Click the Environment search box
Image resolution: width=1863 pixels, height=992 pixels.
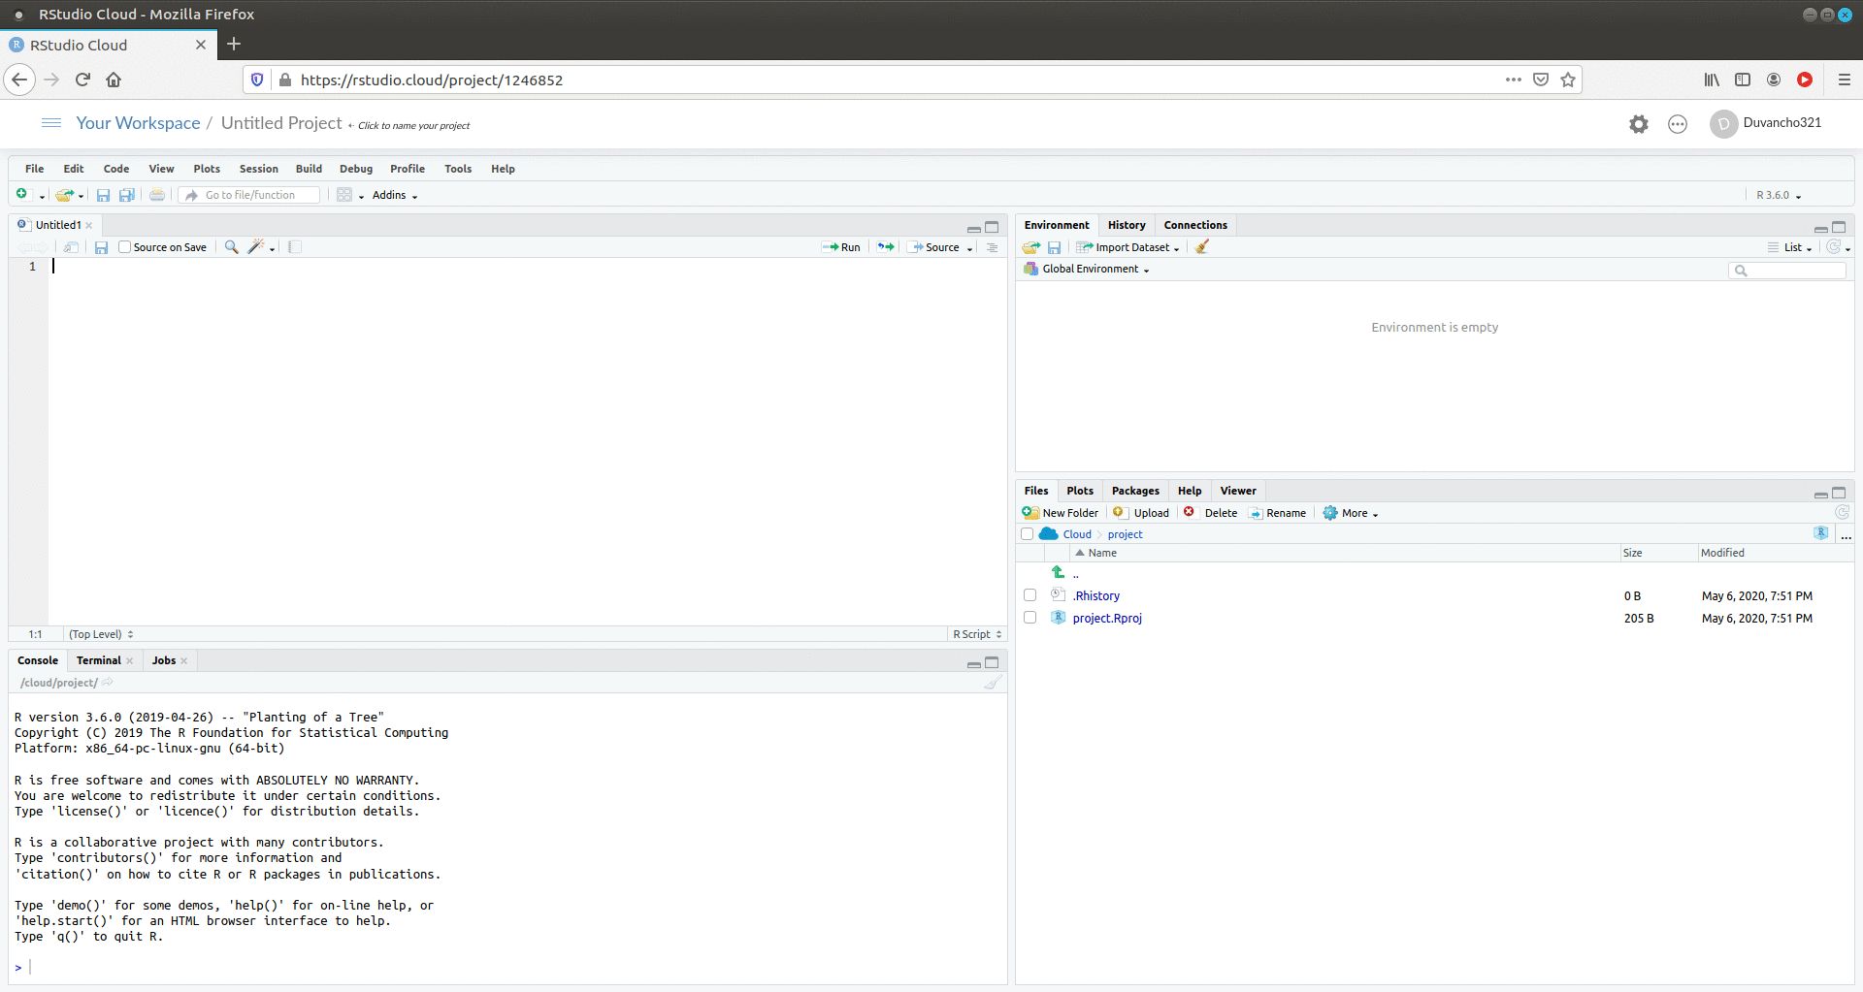click(x=1787, y=271)
